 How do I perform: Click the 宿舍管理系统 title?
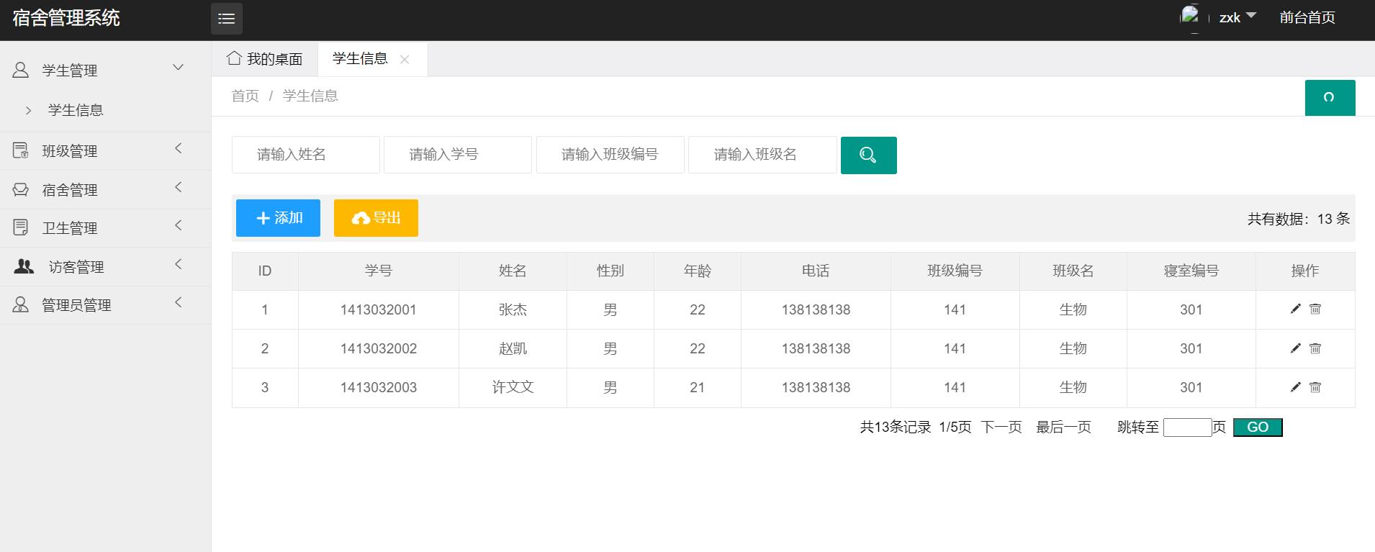(66, 18)
